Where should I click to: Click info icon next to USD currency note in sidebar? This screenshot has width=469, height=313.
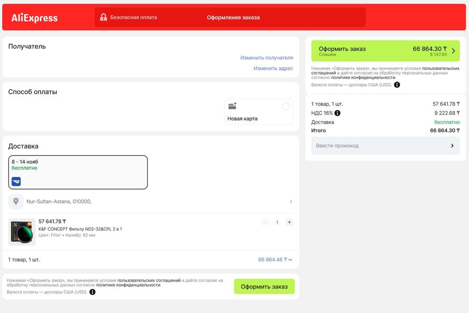pyautogui.click(x=397, y=84)
